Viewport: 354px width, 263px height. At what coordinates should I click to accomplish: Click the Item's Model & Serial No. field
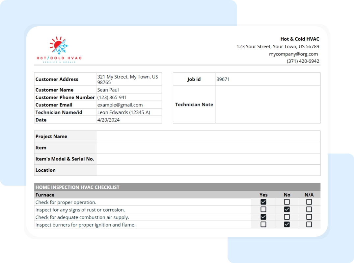point(207,159)
